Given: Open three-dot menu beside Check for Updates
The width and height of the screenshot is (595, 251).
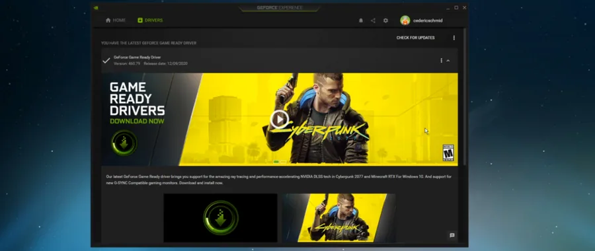Looking at the screenshot, I should pos(454,38).
